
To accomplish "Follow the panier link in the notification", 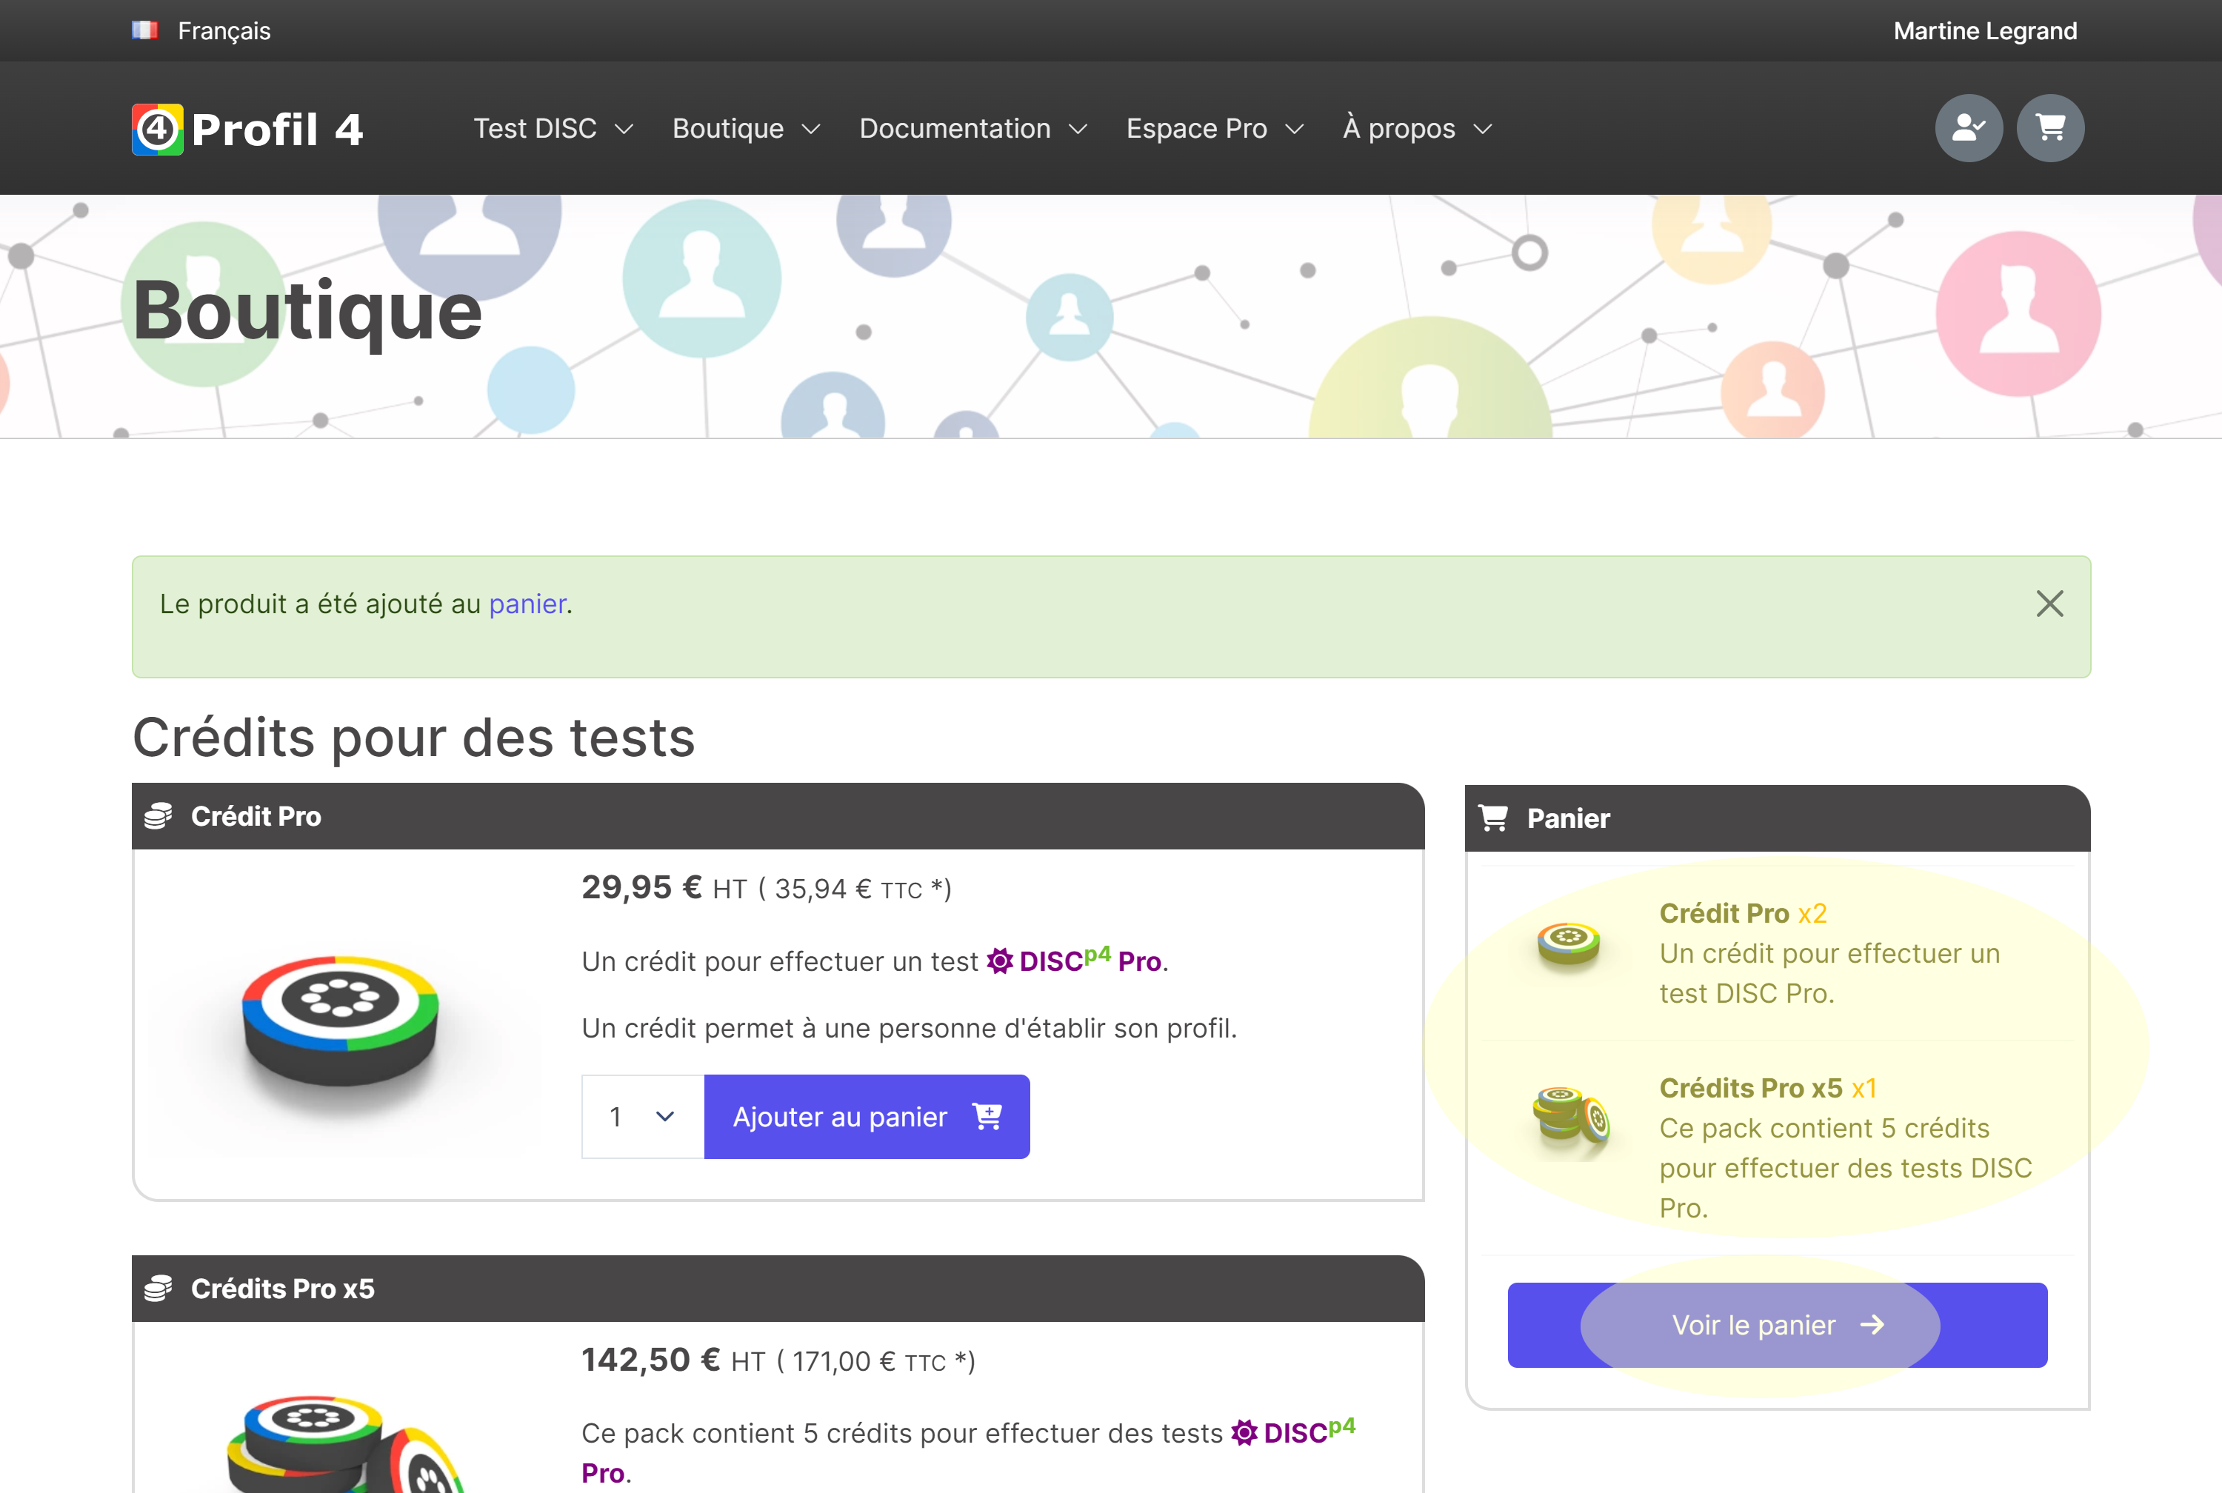I will 527,604.
